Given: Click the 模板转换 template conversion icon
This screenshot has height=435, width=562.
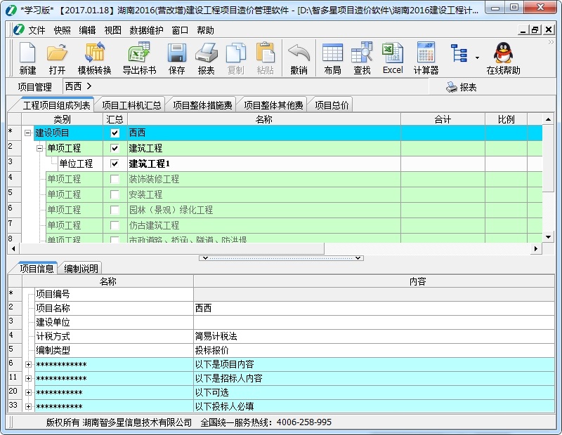Looking at the screenshot, I should (x=94, y=54).
